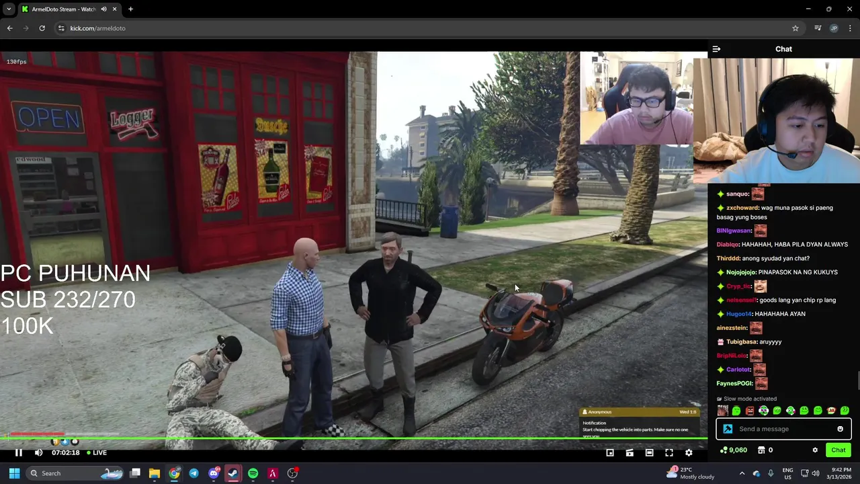Screen dimensions: 860x484
Task: Click the taskbar Search box
Action: pos(75,473)
